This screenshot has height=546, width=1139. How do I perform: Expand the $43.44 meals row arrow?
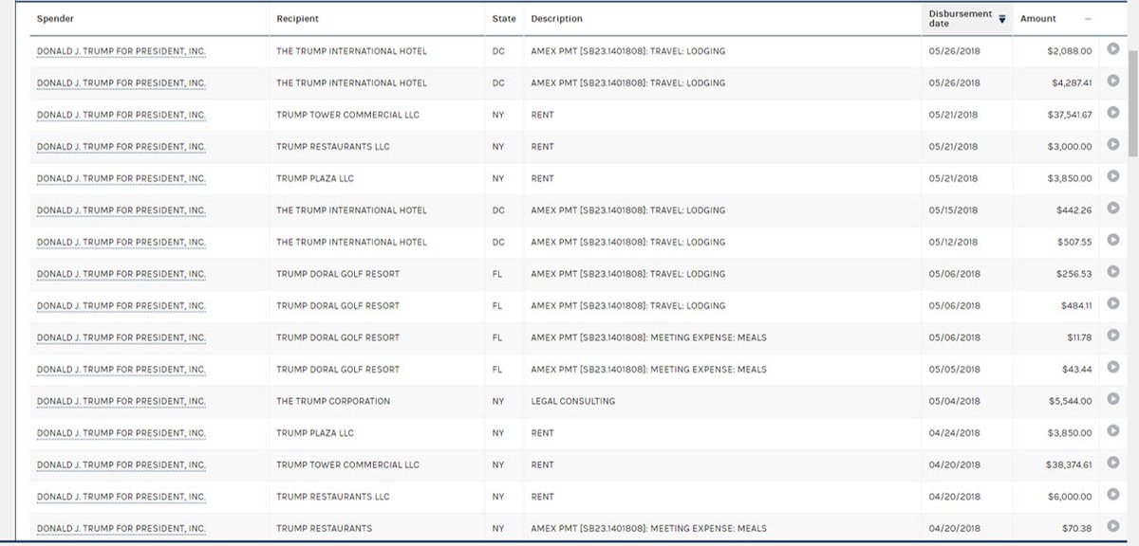point(1113,369)
